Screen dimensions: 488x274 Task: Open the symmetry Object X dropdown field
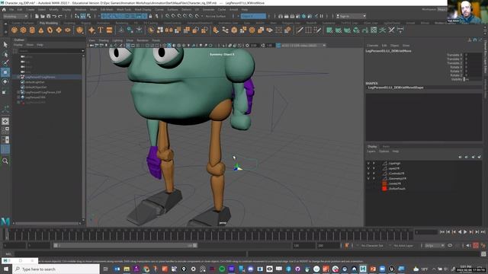tap(253, 16)
